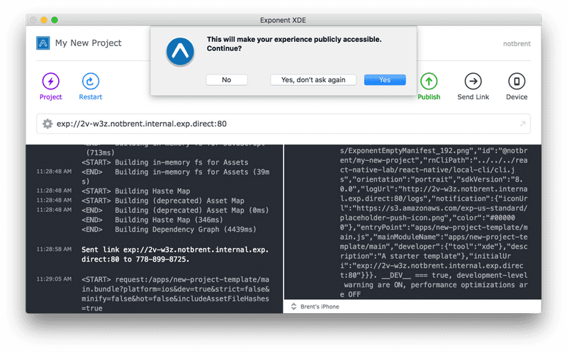Click the green Publish arrow icon
Viewport: 567px width, 353px height.
click(429, 81)
